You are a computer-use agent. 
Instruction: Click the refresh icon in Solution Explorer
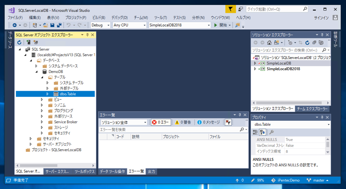[x=307, y=42]
